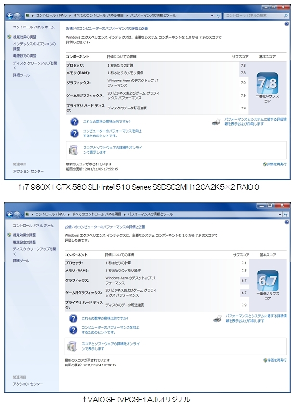Image resolution: width=294 pixels, height=407 pixels.
Task: Open 詳細ツール in the bottom window
Action: coord(21,261)
